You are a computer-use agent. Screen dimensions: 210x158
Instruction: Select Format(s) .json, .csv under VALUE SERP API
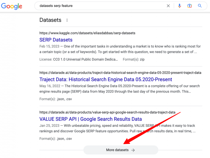(x=55, y=139)
